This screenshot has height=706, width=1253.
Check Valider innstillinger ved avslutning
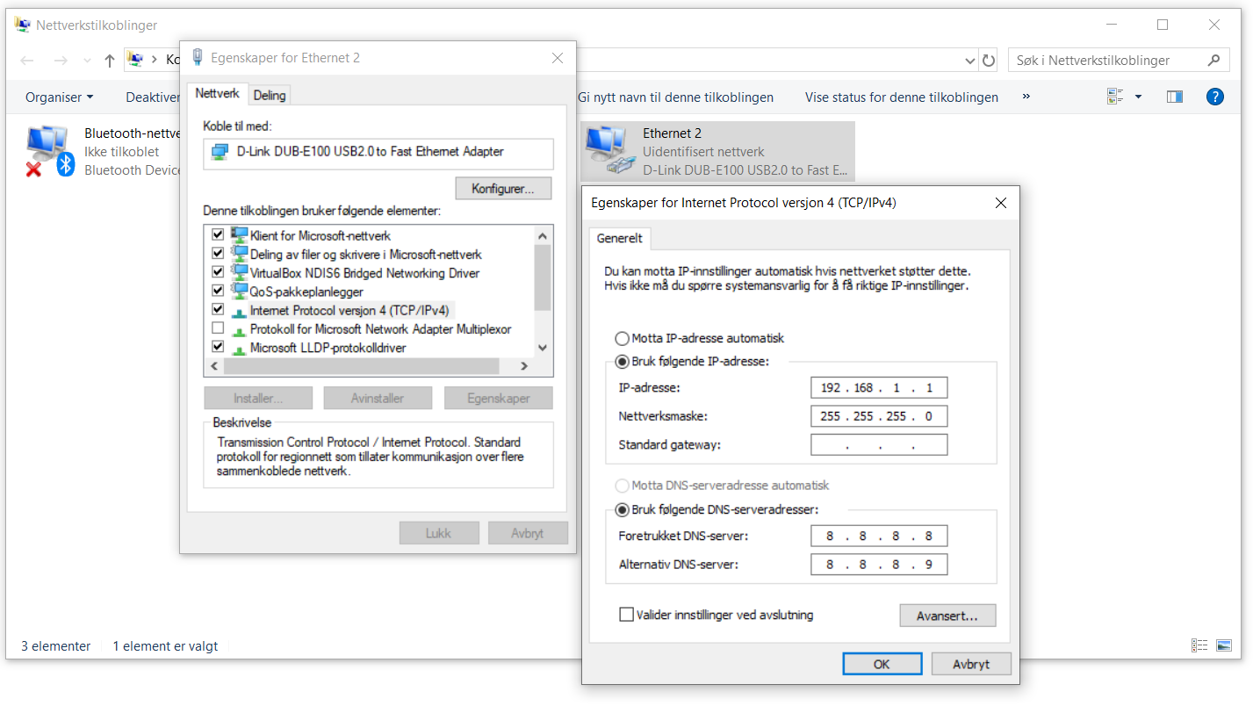coord(626,615)
